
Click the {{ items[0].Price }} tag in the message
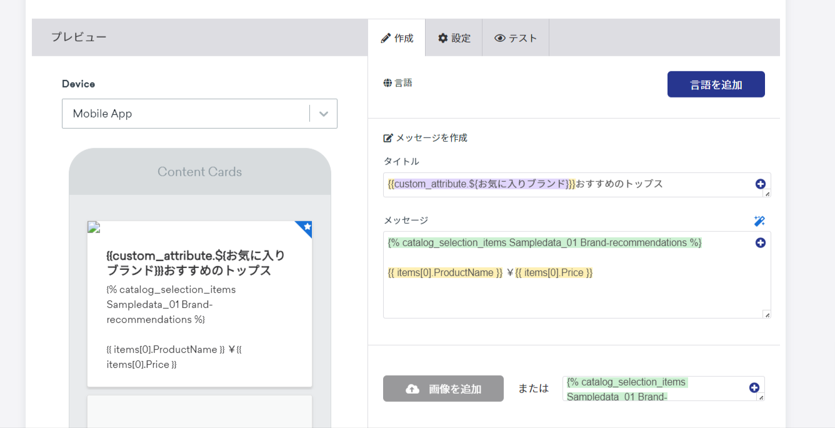coord(554,272)
